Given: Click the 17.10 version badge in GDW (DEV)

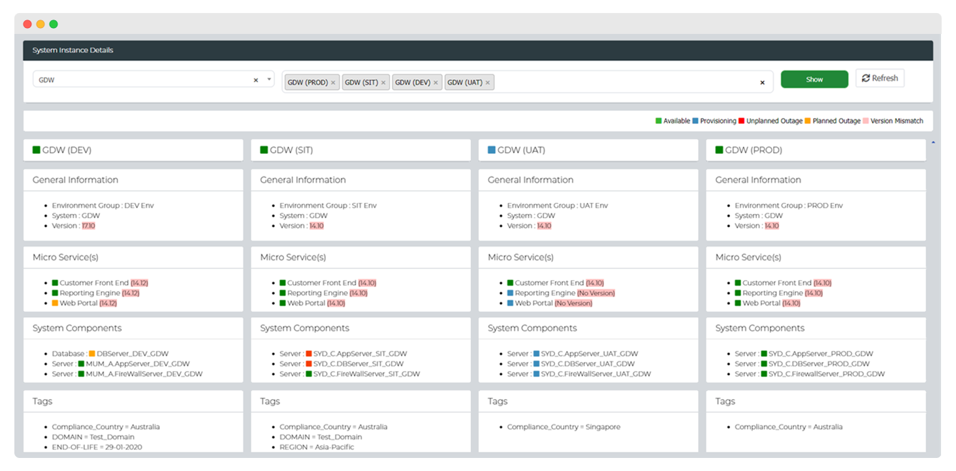Looking at the screenshot, I should click(x=89, y=226).
